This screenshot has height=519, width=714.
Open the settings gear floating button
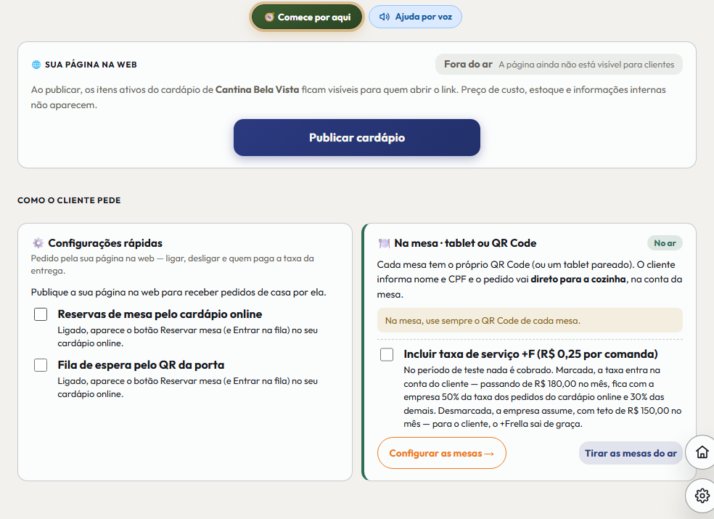pyautogui.click(x=702, y=495)
